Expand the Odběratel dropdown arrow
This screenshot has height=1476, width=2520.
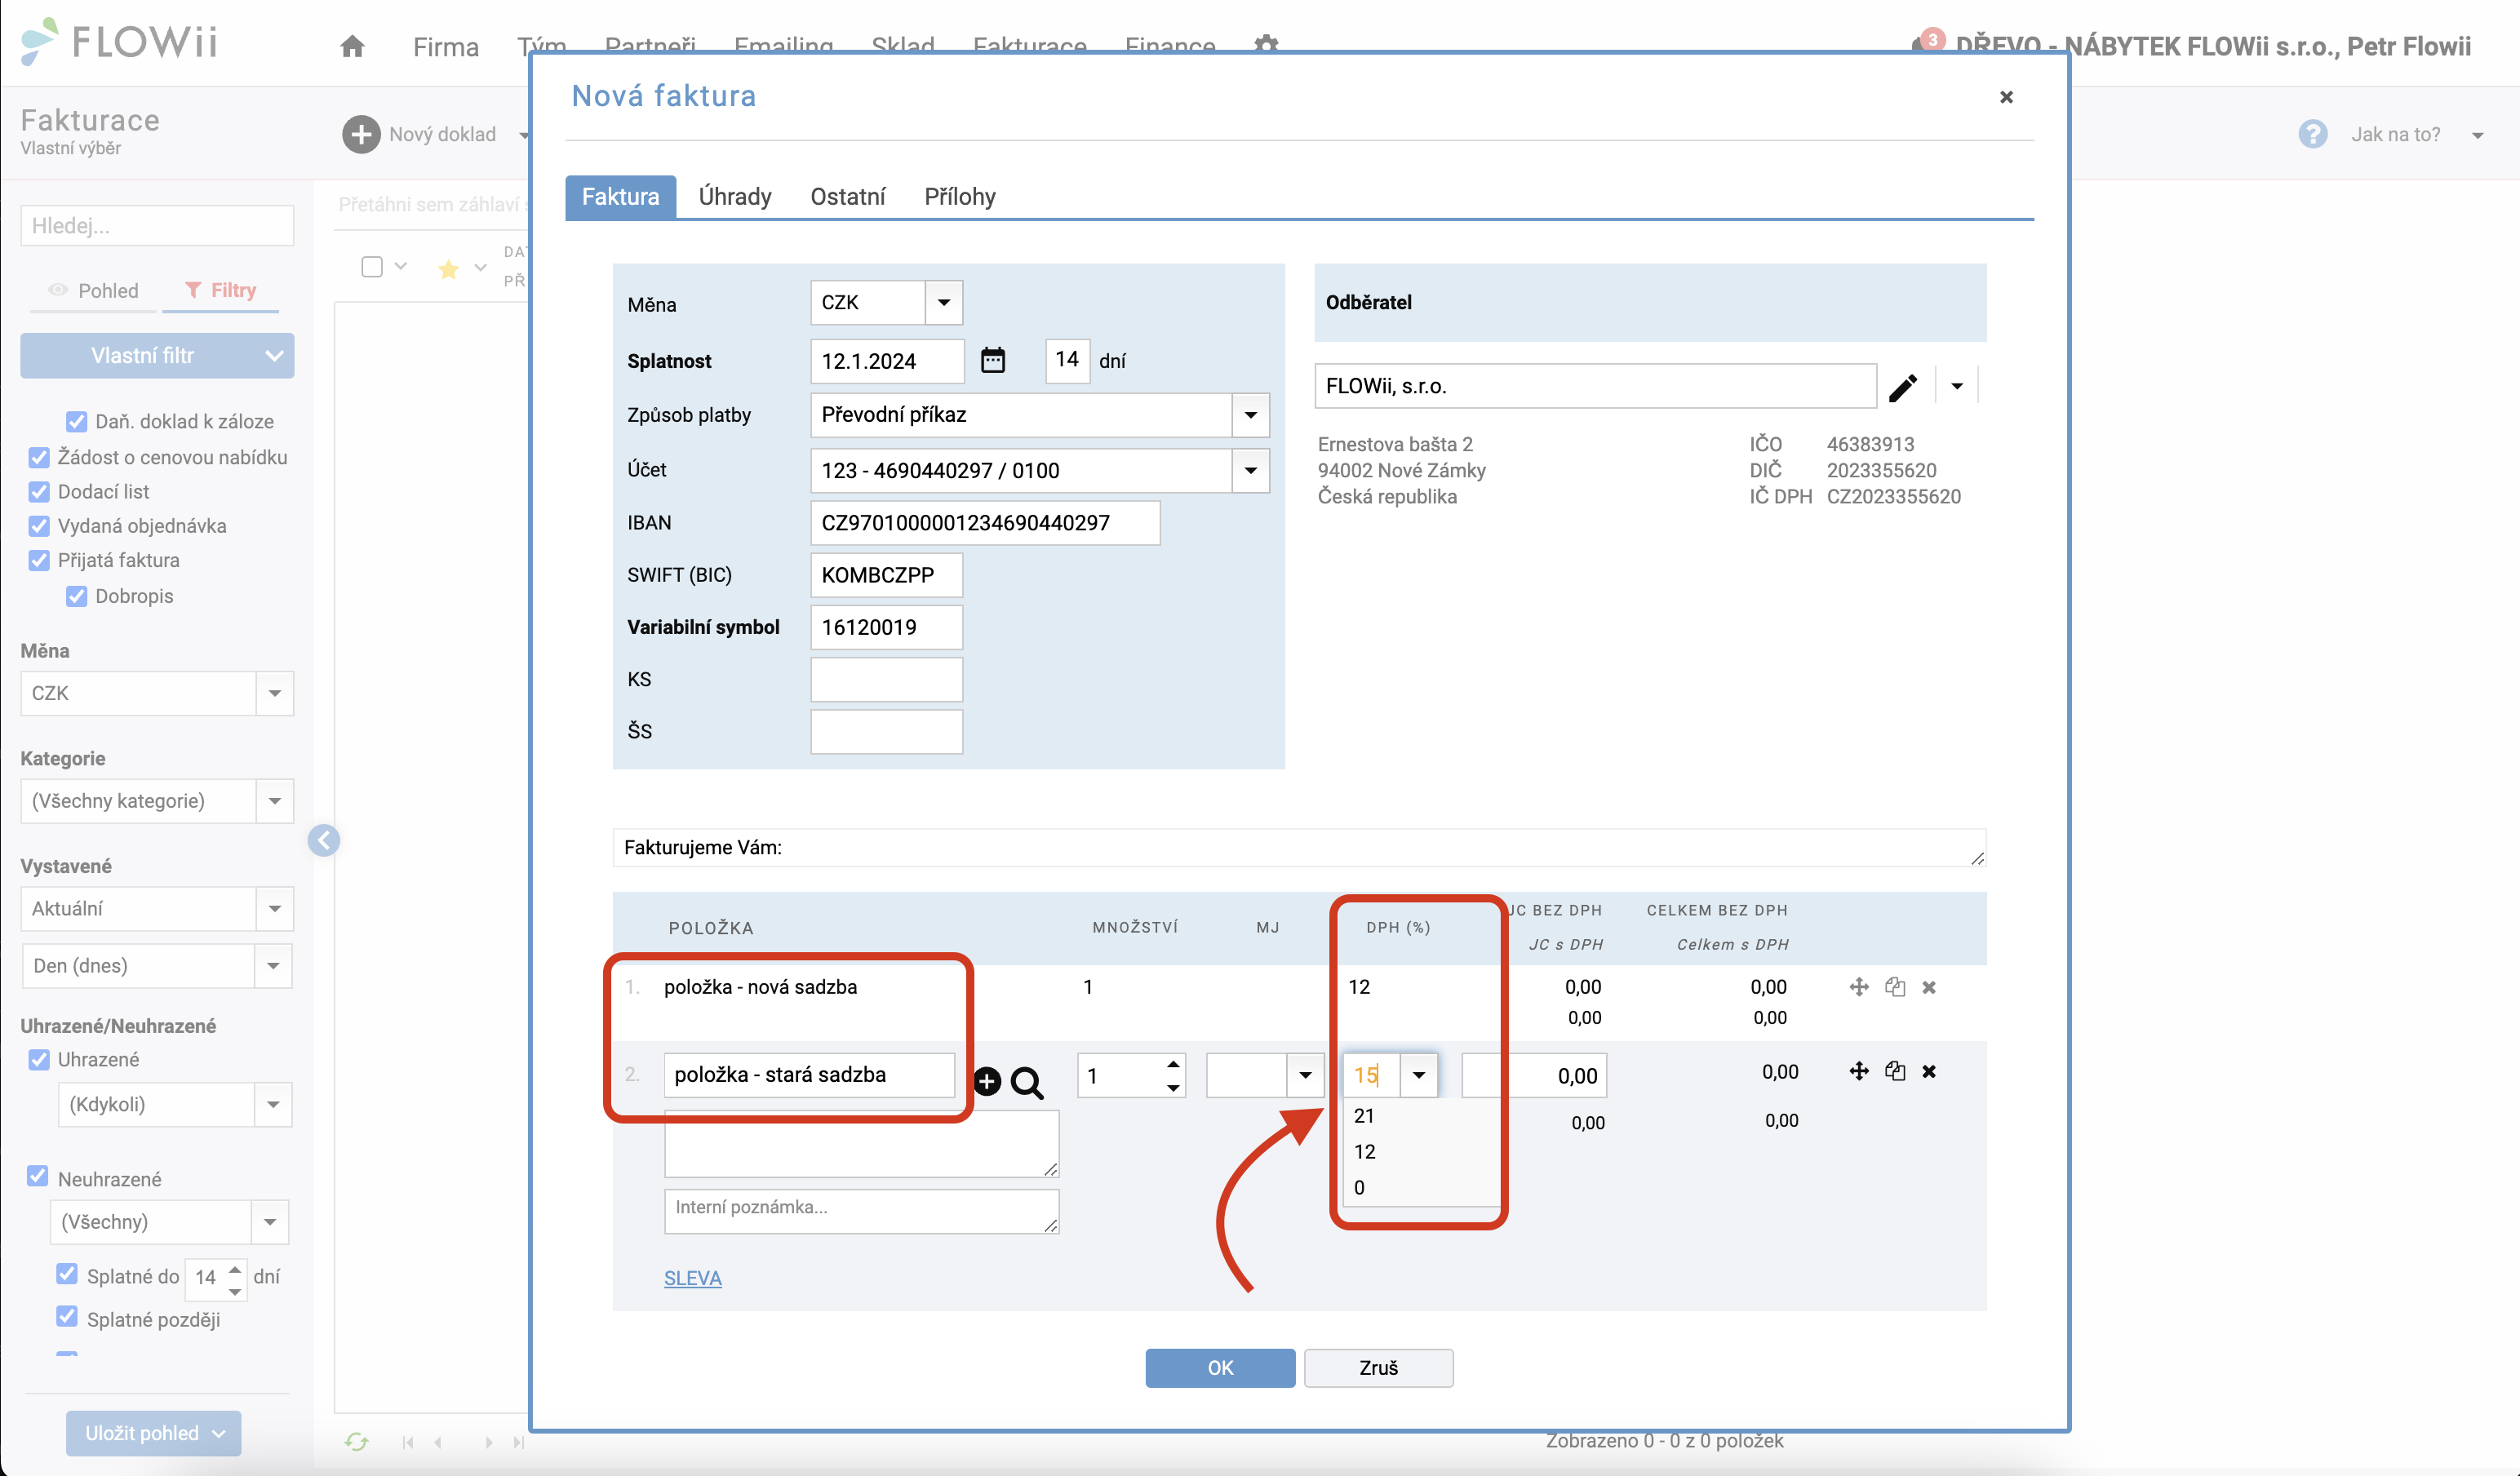[x=1957, y=386]
